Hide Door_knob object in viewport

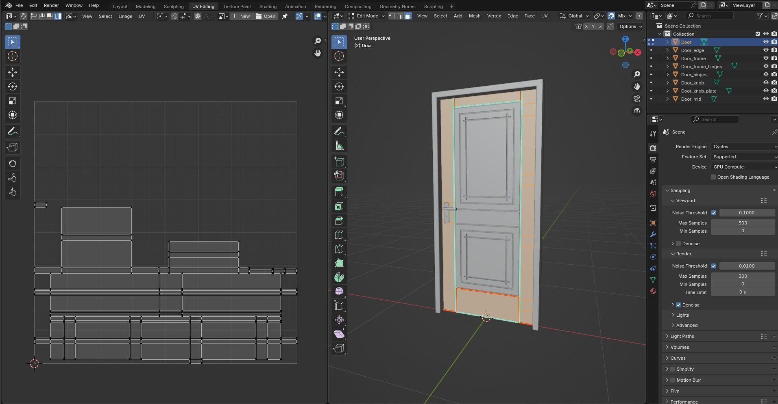pyautogui.click(x=766, y=83)
